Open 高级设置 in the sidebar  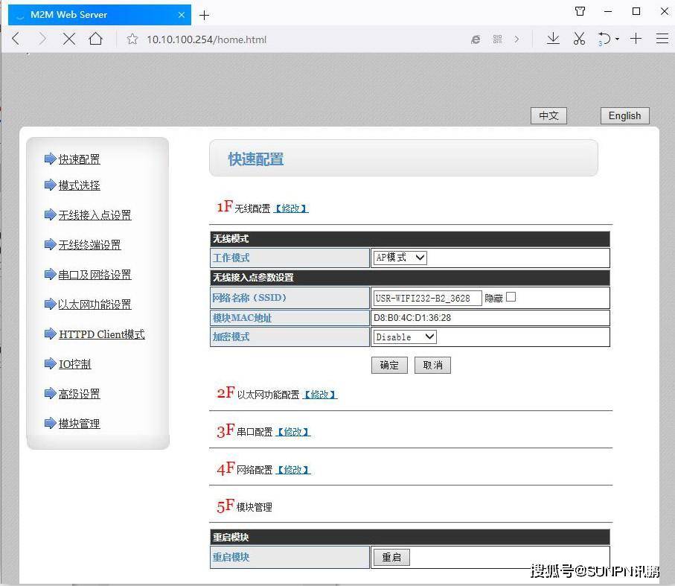[x=79, y=394]
